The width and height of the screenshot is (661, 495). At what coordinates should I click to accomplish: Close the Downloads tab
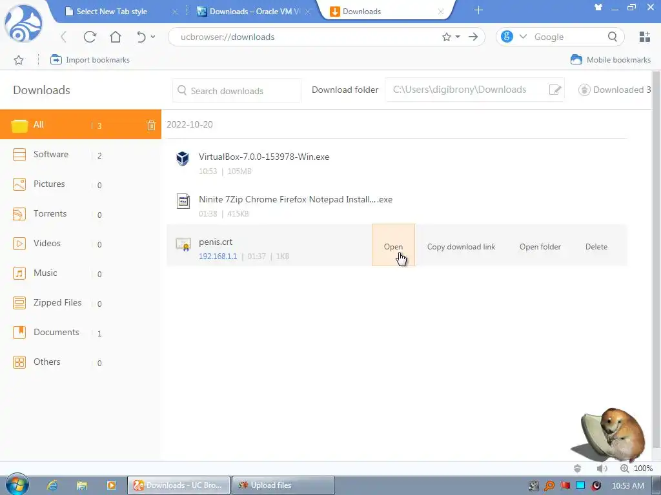click(440, 12)
